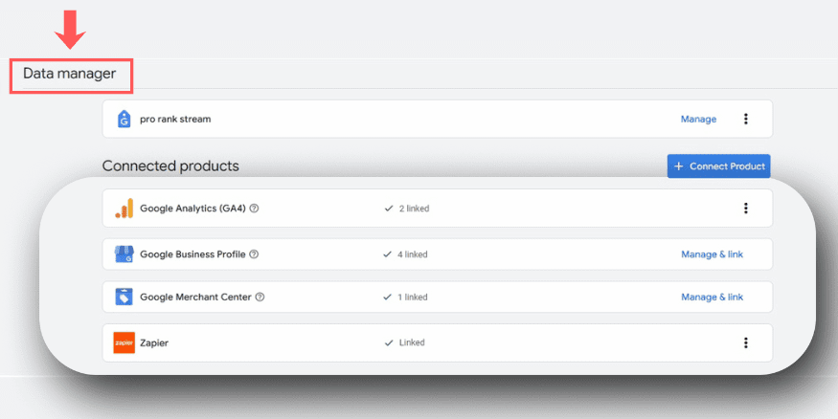Click the Google Analytics (GA4) logo icon
Screen dimensions: 838x419
[x=124, y=209]
